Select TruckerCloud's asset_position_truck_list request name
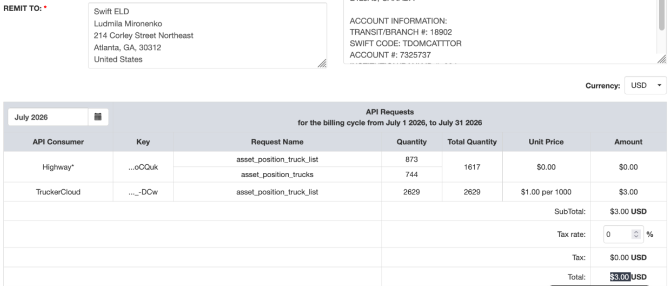This screenshot has width=670, height=286. coord(277,192)
